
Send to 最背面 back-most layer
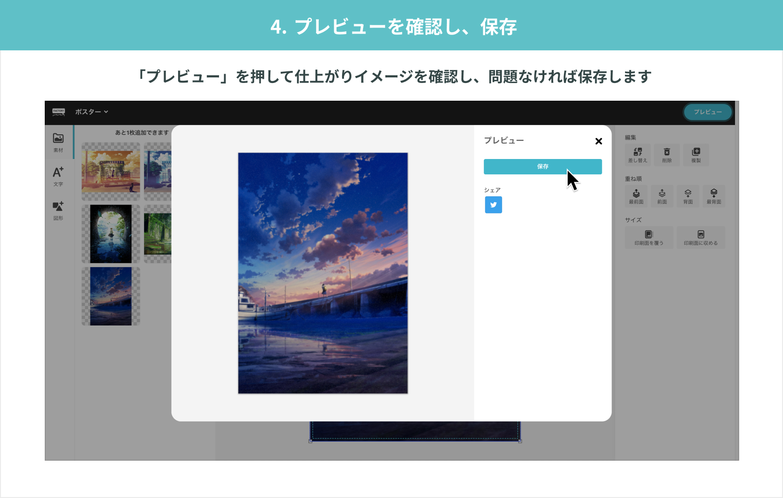714,196
